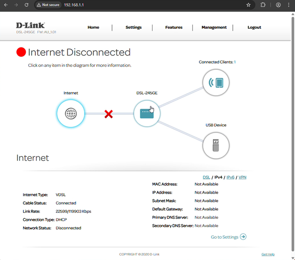
Task: Switch to the VPN details tab
Action: click(242, 177)
